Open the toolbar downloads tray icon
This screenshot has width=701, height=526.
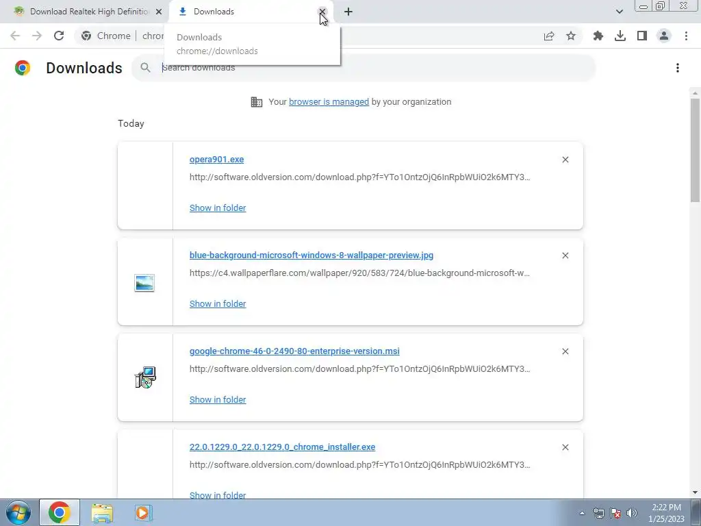click(620, 36)
